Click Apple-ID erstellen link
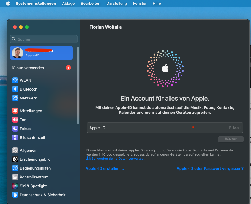This screenshot has width=251, height=204. tap(105, 168)
